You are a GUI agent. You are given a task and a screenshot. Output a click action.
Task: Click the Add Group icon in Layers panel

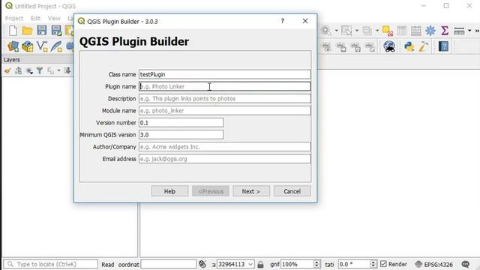pos(18,70)
